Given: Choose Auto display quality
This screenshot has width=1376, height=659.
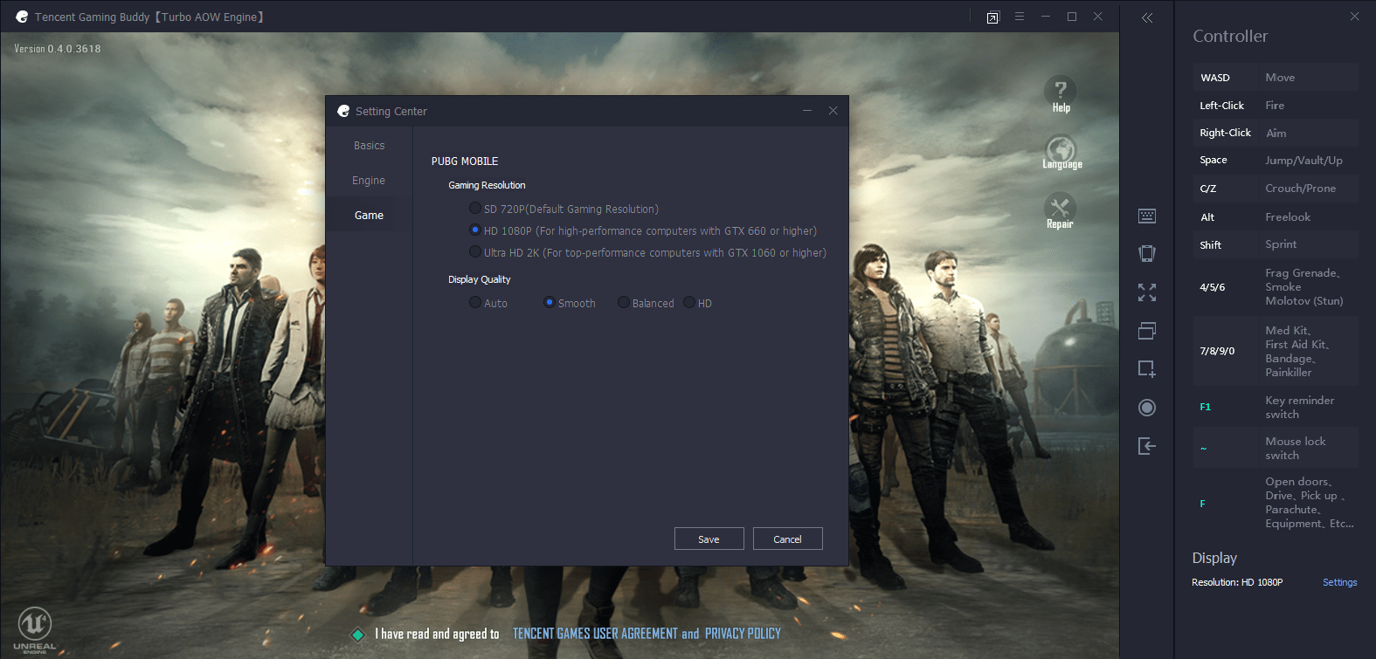Looking at the screenshot, I should [475, 303].
